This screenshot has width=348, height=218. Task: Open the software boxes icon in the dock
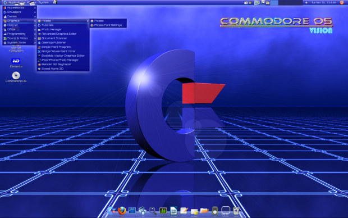142,211
